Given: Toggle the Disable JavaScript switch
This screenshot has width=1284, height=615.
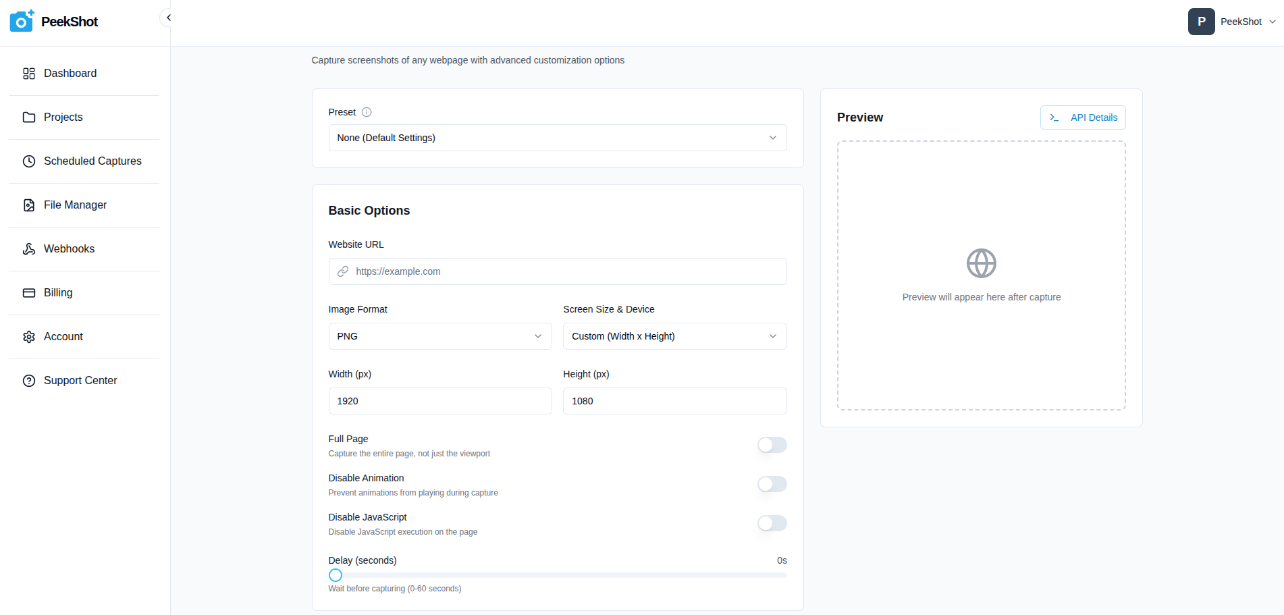Looking at the screenshot, I should click(772, 523).
